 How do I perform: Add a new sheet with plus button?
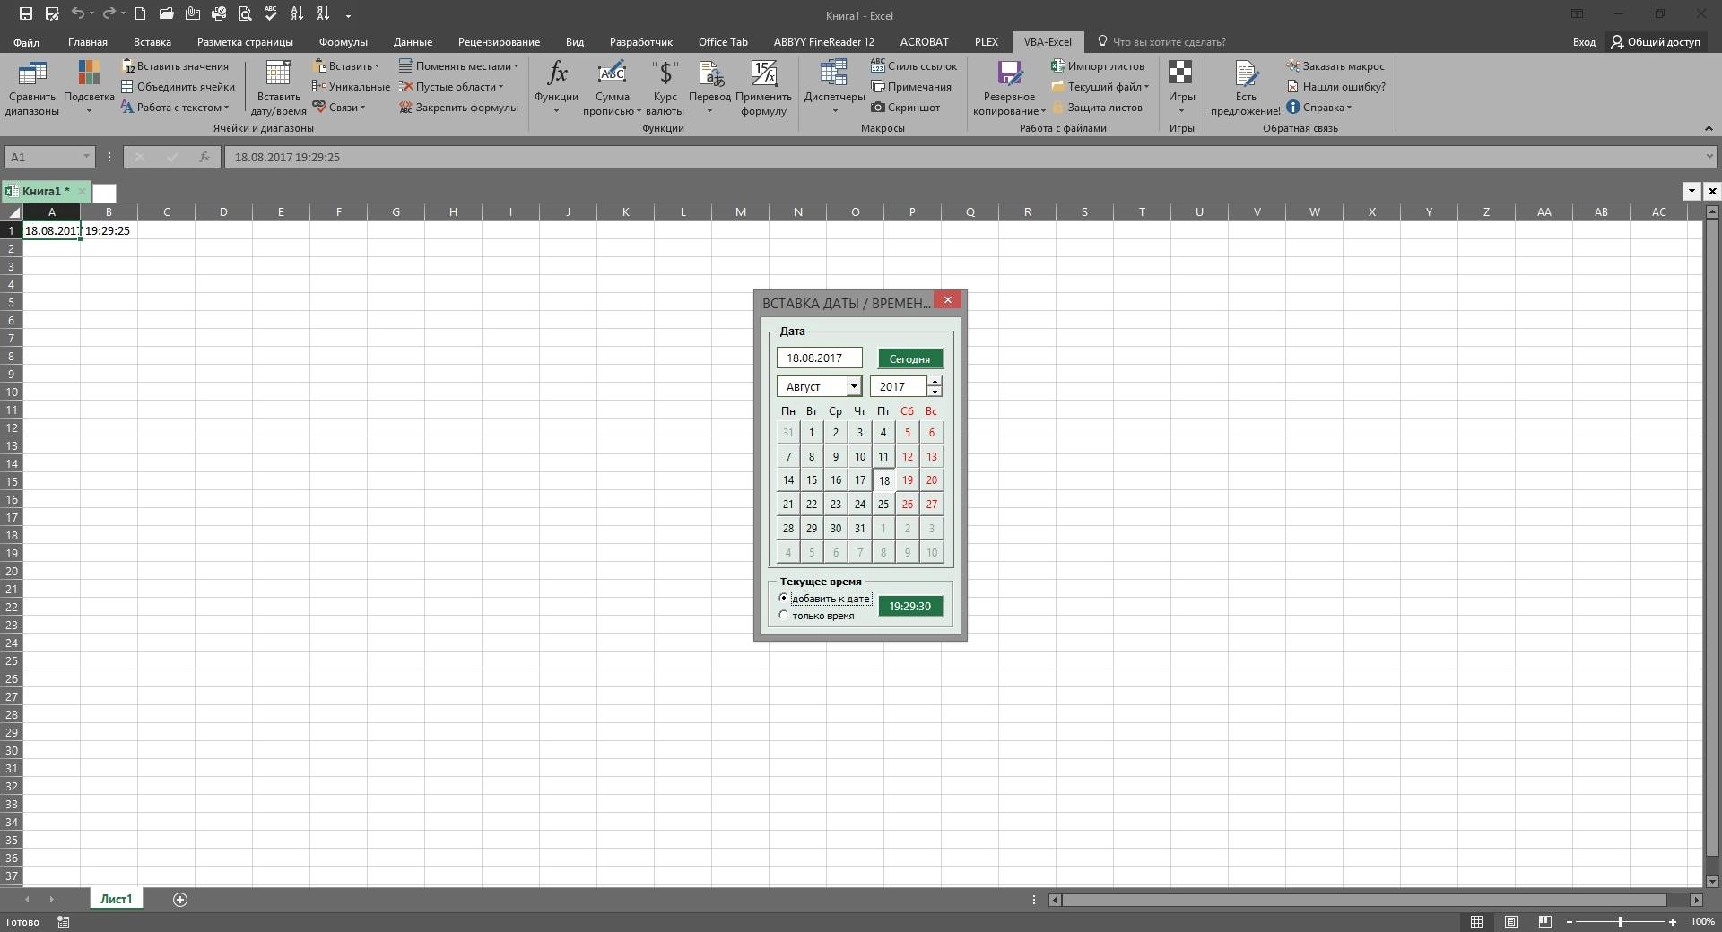[x=180, y=900]
